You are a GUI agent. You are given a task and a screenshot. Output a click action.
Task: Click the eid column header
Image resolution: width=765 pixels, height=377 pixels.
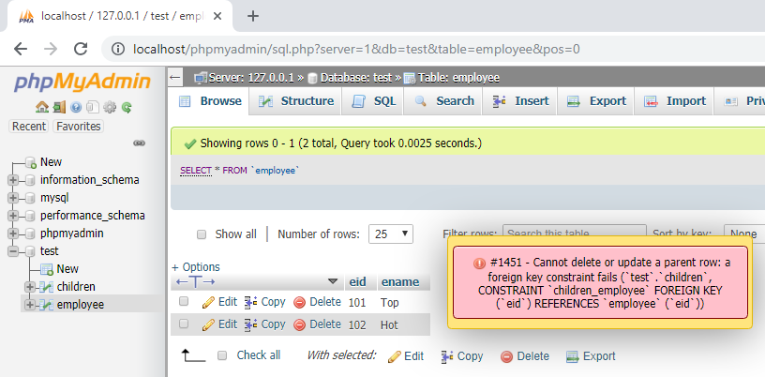click(x=357, y=281)
